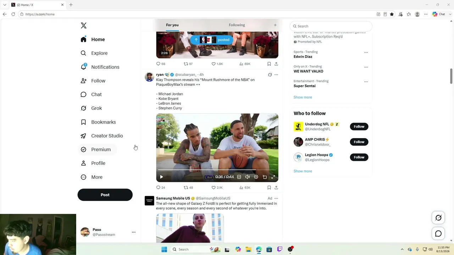Open Notifications in the left sidebar
The image size is (454, 255).
pos(100,67)
